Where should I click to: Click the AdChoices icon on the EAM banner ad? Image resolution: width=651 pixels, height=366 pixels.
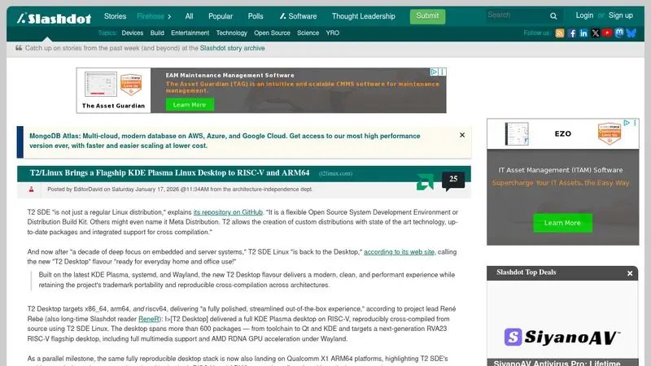(434, 72)
